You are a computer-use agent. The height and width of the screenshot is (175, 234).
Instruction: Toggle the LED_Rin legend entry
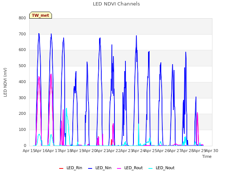point(71,168)
